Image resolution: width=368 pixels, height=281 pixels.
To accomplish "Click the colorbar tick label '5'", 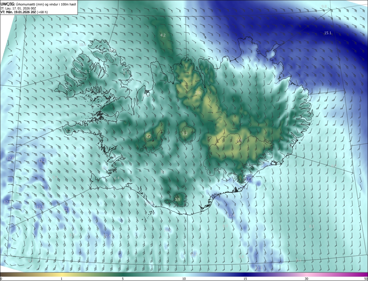I will click(x=123, y=279).
